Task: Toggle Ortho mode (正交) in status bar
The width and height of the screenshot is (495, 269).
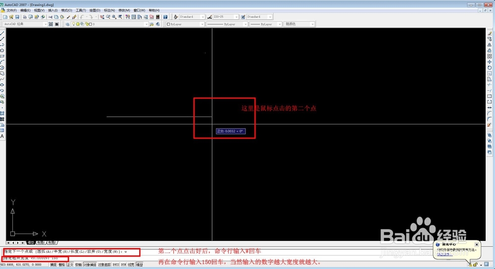Action: [x=70, y=265]
